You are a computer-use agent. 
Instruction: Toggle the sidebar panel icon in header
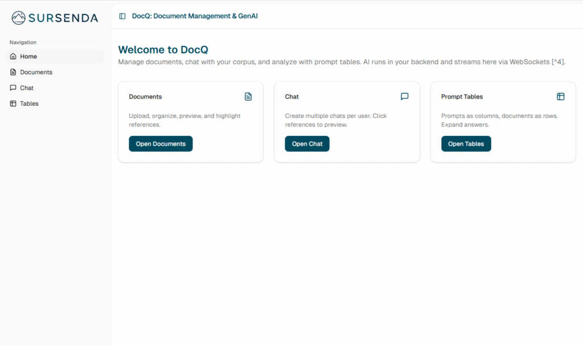[122, 16]
